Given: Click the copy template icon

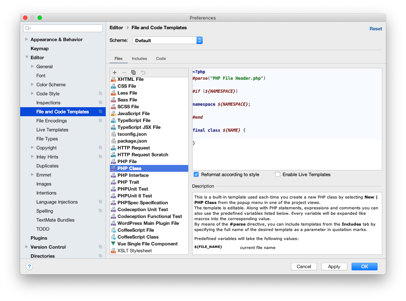Looking at the screenshot, I should tap(133, 73).
